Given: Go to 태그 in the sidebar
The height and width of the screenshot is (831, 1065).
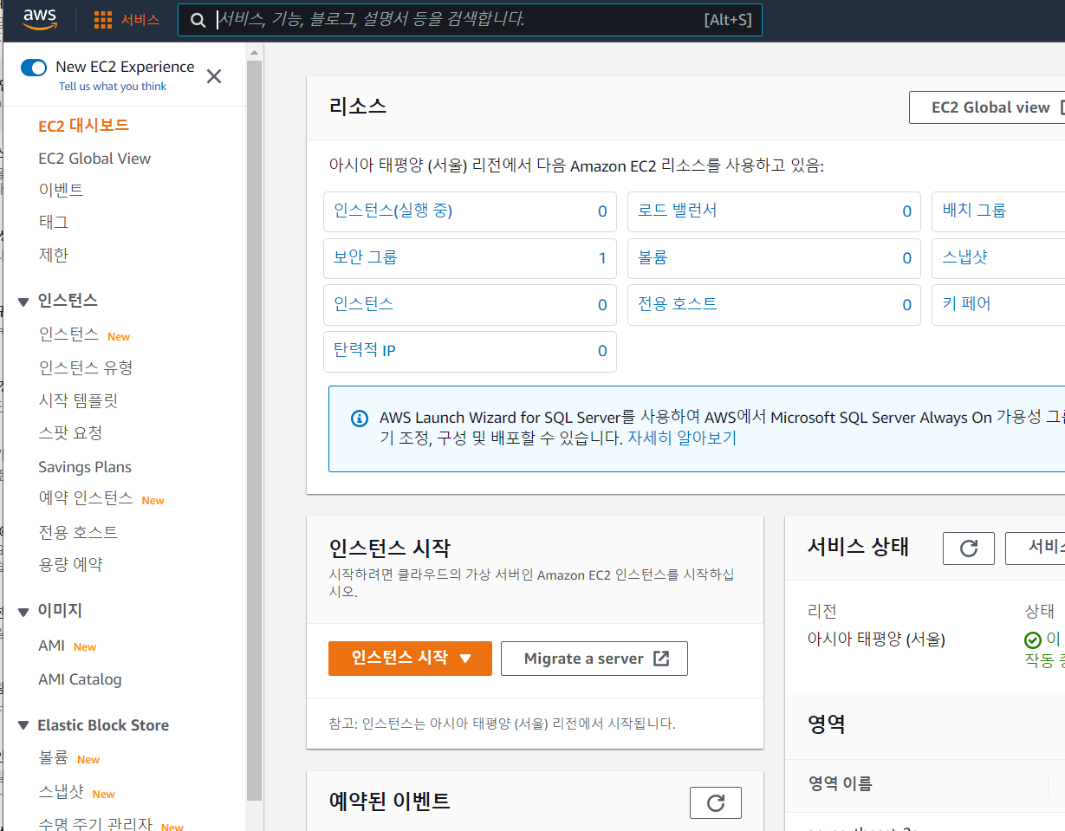Looking at the screenshot, I should point(53,222).
